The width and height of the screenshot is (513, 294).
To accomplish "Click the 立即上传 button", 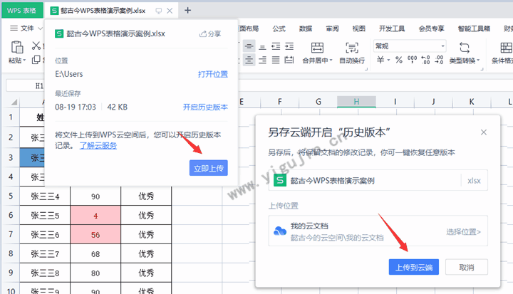I will (x=208, y=168).
